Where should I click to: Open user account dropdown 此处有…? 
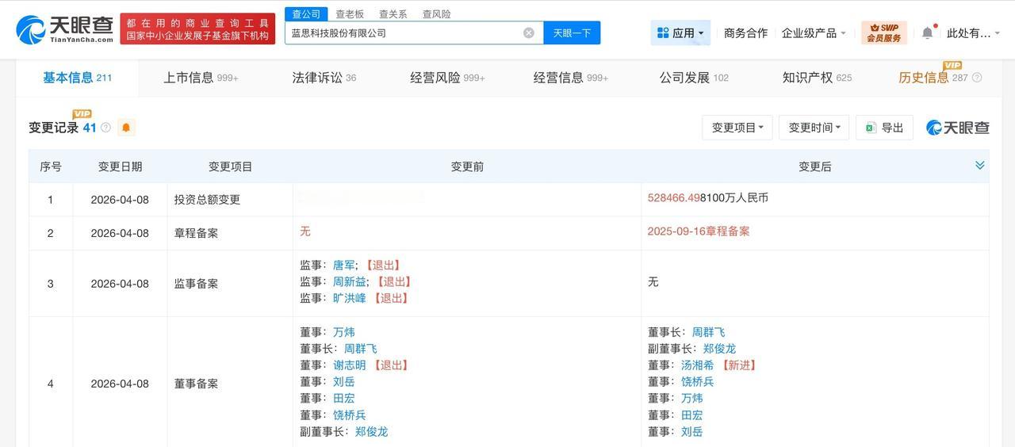[x=973, y=32]
